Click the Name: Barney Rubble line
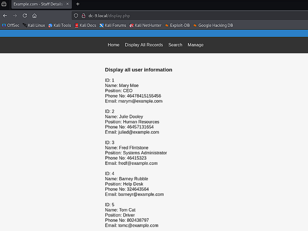308x231 pixels. pos(127,179)
